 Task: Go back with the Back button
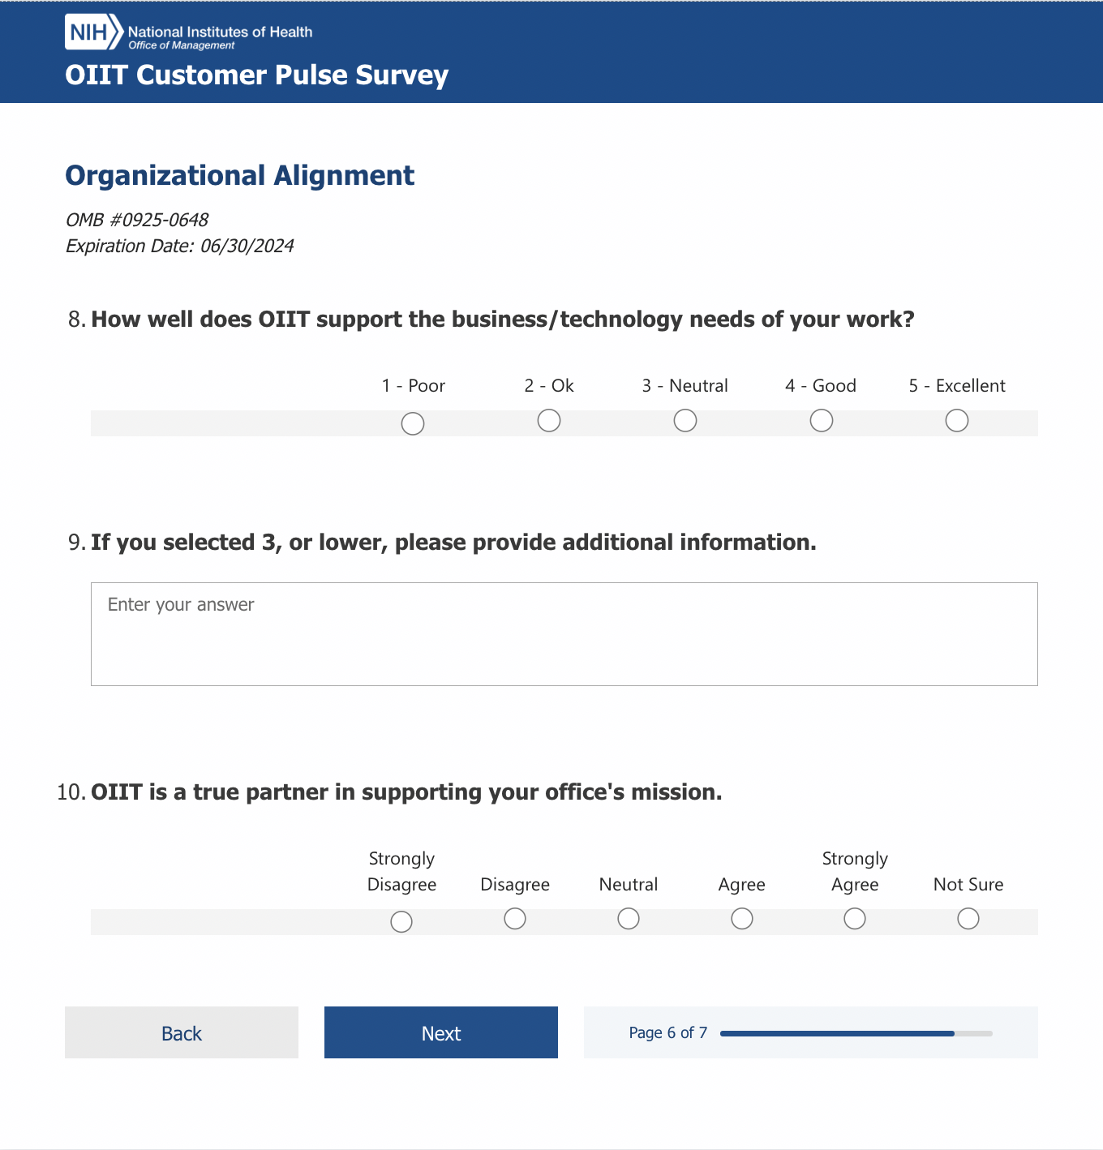pos(182,1032)
